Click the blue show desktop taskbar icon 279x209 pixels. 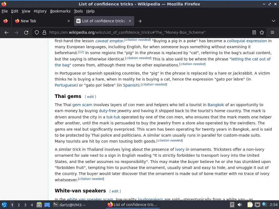(x=47, y=205)
